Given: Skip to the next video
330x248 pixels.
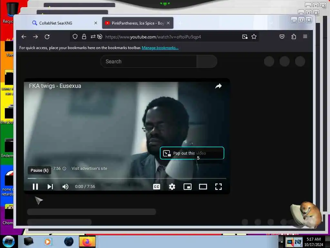Looking at the screenshot, I should tap(50, 186).
